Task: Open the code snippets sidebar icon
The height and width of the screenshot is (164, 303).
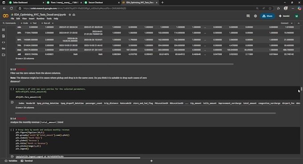Action: coord(4,42)
